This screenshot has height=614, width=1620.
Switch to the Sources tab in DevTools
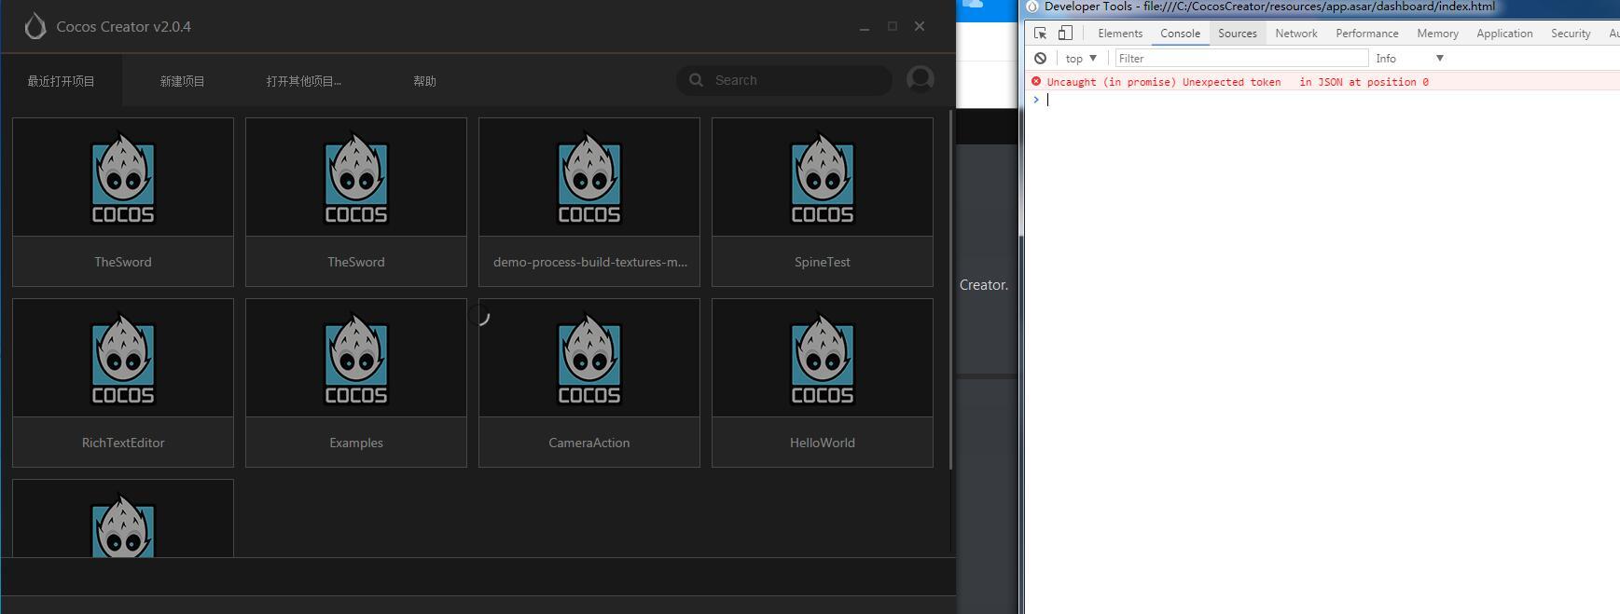[x=1238, y=34]
